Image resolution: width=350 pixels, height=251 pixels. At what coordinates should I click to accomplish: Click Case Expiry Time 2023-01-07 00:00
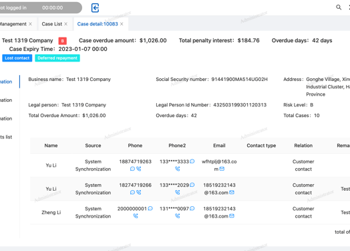[83, 49]
